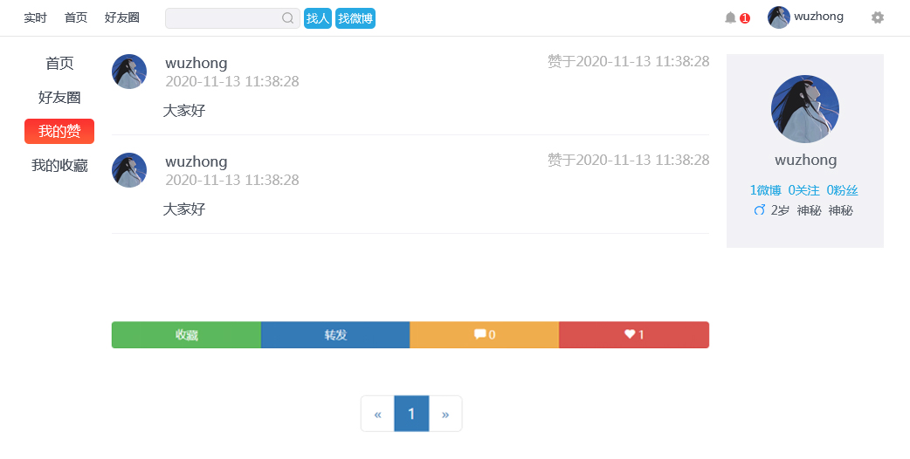Click the red heart like button
The width and height of the screenshot is (910, 459).
pyautogui.click(x=634, y=335)
